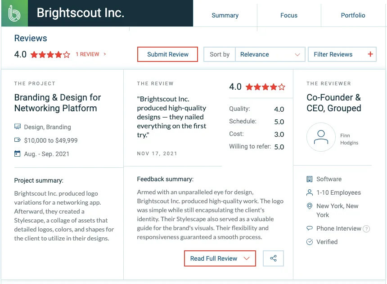Click the Submit Review button
This screenshot has height=284, width=387.
(167, 54)
